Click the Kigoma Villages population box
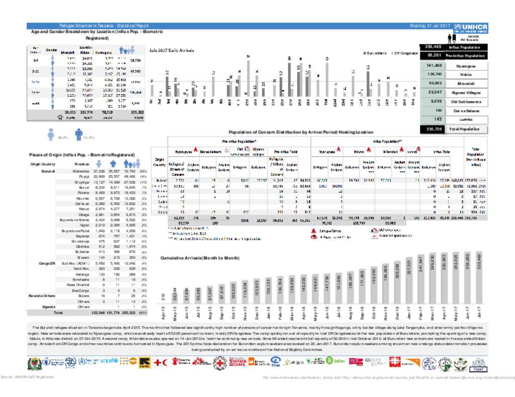The height and width of the screenshot is (397, 515). click(x=454, y=93)
